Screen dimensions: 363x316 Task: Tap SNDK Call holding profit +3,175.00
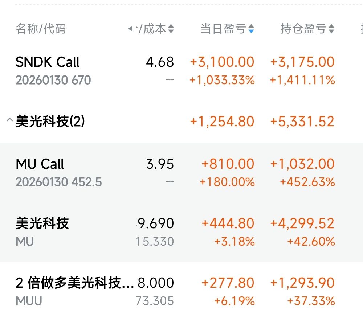(x=302, y=62)
